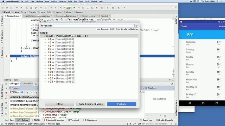Viewport: 225px width, 126px height.
Task: Open the Console tab in Debug panel
Action: (x=27, y=84)
